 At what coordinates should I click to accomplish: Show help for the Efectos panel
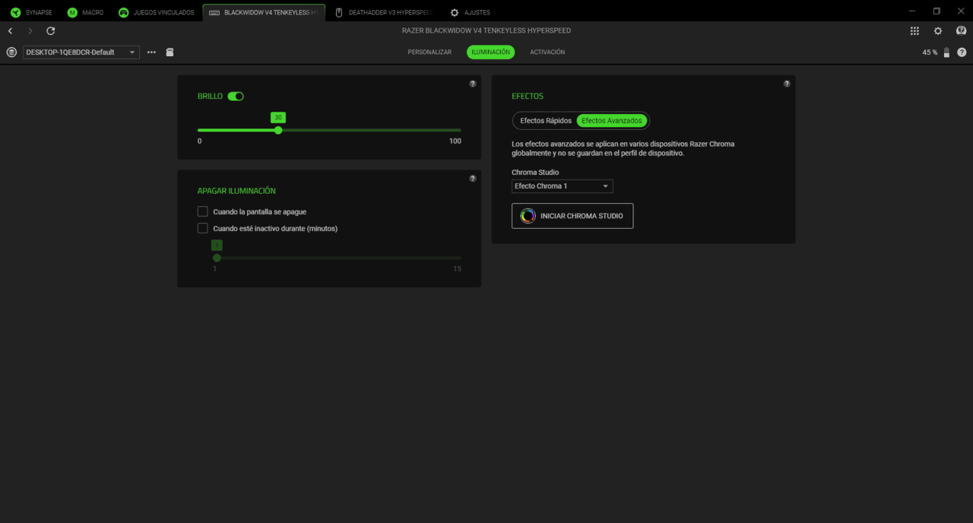(787, 84)
